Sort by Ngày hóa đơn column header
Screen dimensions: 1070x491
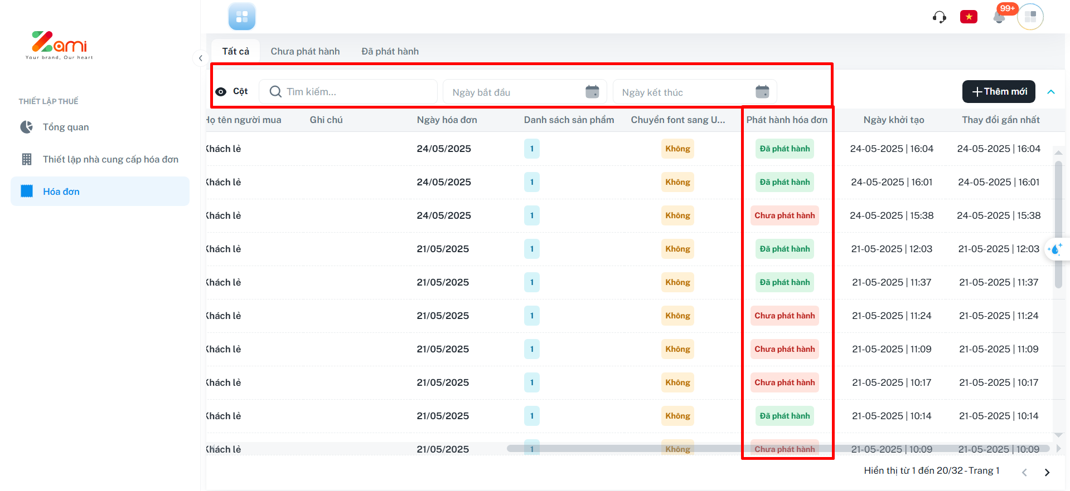click(x=447, y=120)
